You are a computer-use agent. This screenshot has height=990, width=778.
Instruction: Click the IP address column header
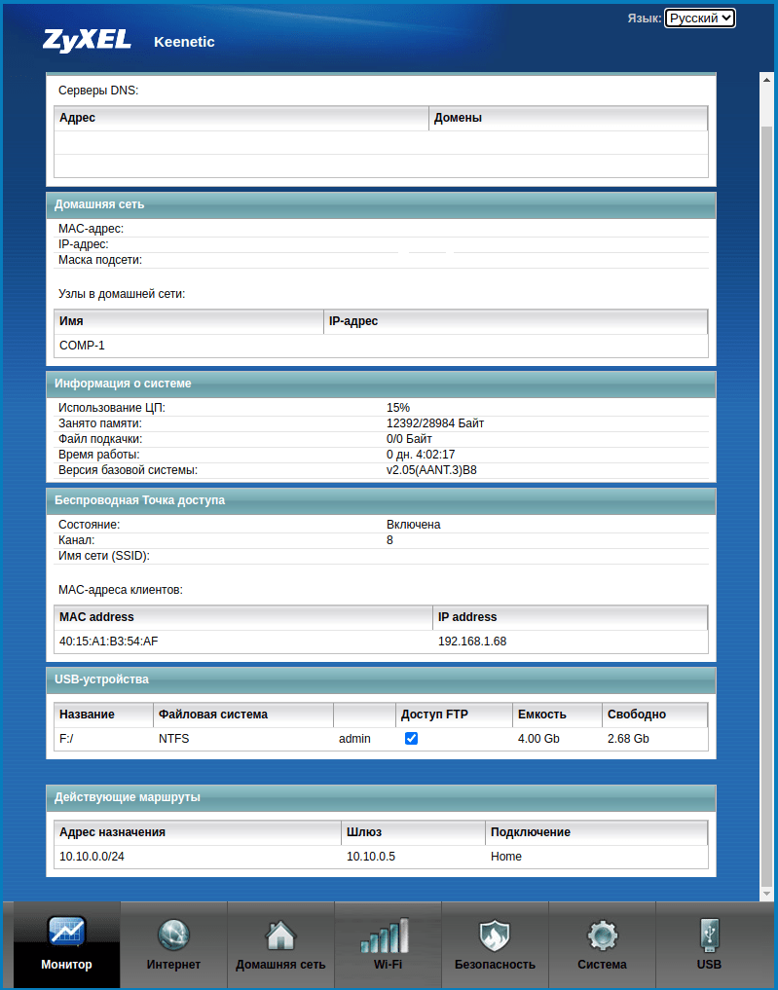coord(571,617)
